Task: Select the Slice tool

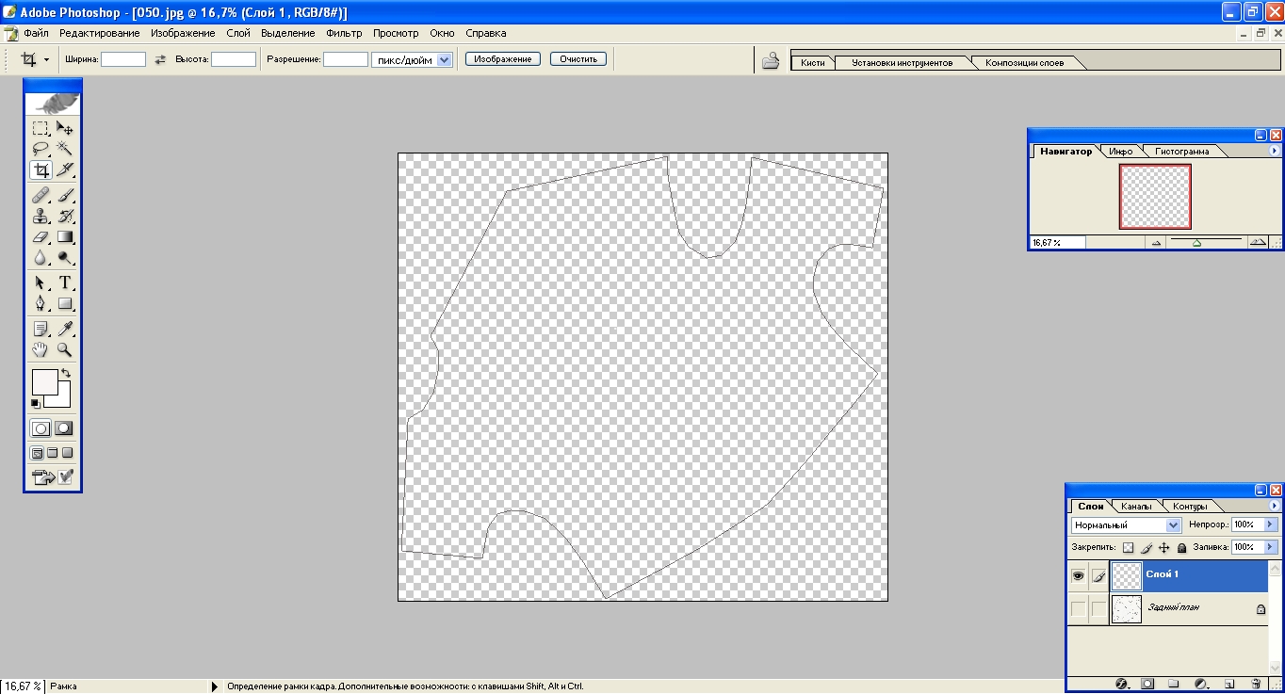Action: [65, 169]
